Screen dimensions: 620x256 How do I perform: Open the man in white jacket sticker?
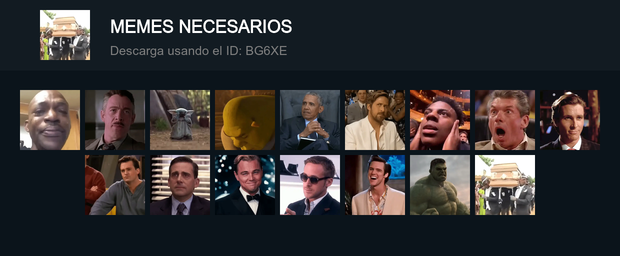click(375, 120)
